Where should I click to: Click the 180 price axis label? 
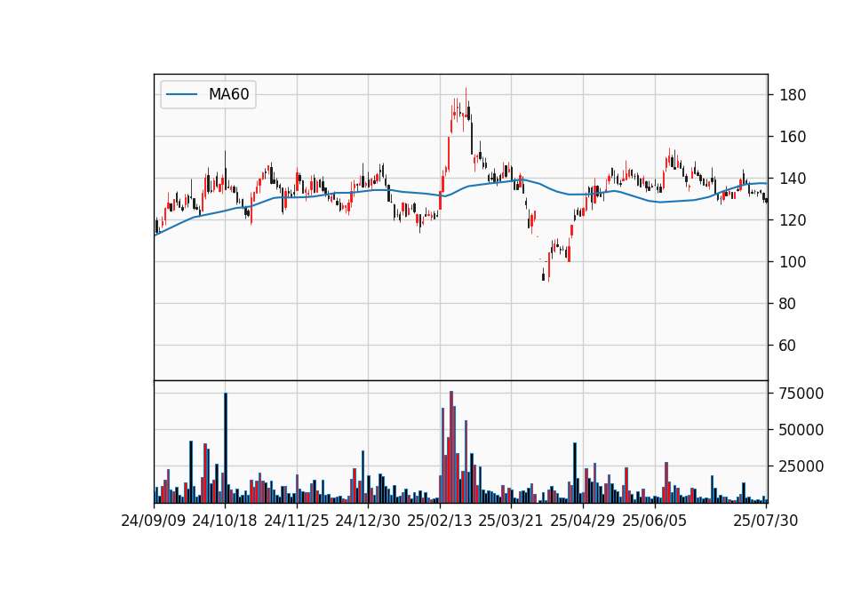(x=792, y=95)
